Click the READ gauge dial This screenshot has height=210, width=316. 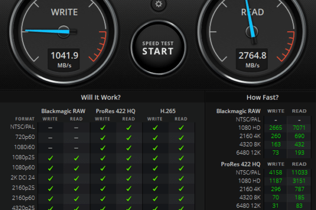click(x=252, y=32)
